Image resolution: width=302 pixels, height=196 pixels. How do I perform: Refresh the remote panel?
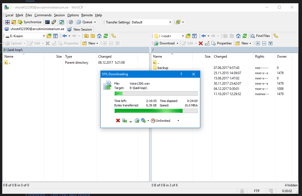coord(245,36)
